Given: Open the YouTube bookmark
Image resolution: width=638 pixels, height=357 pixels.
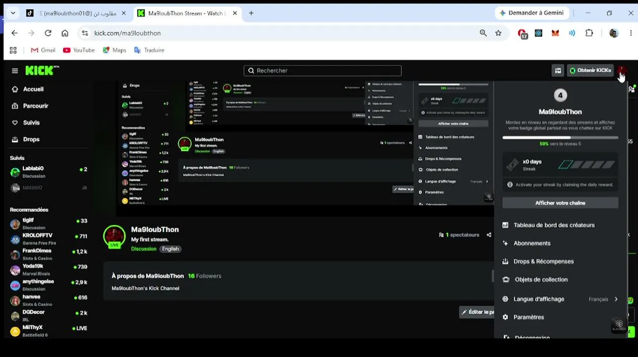Looking at the screenshot, I should point(79,50).
